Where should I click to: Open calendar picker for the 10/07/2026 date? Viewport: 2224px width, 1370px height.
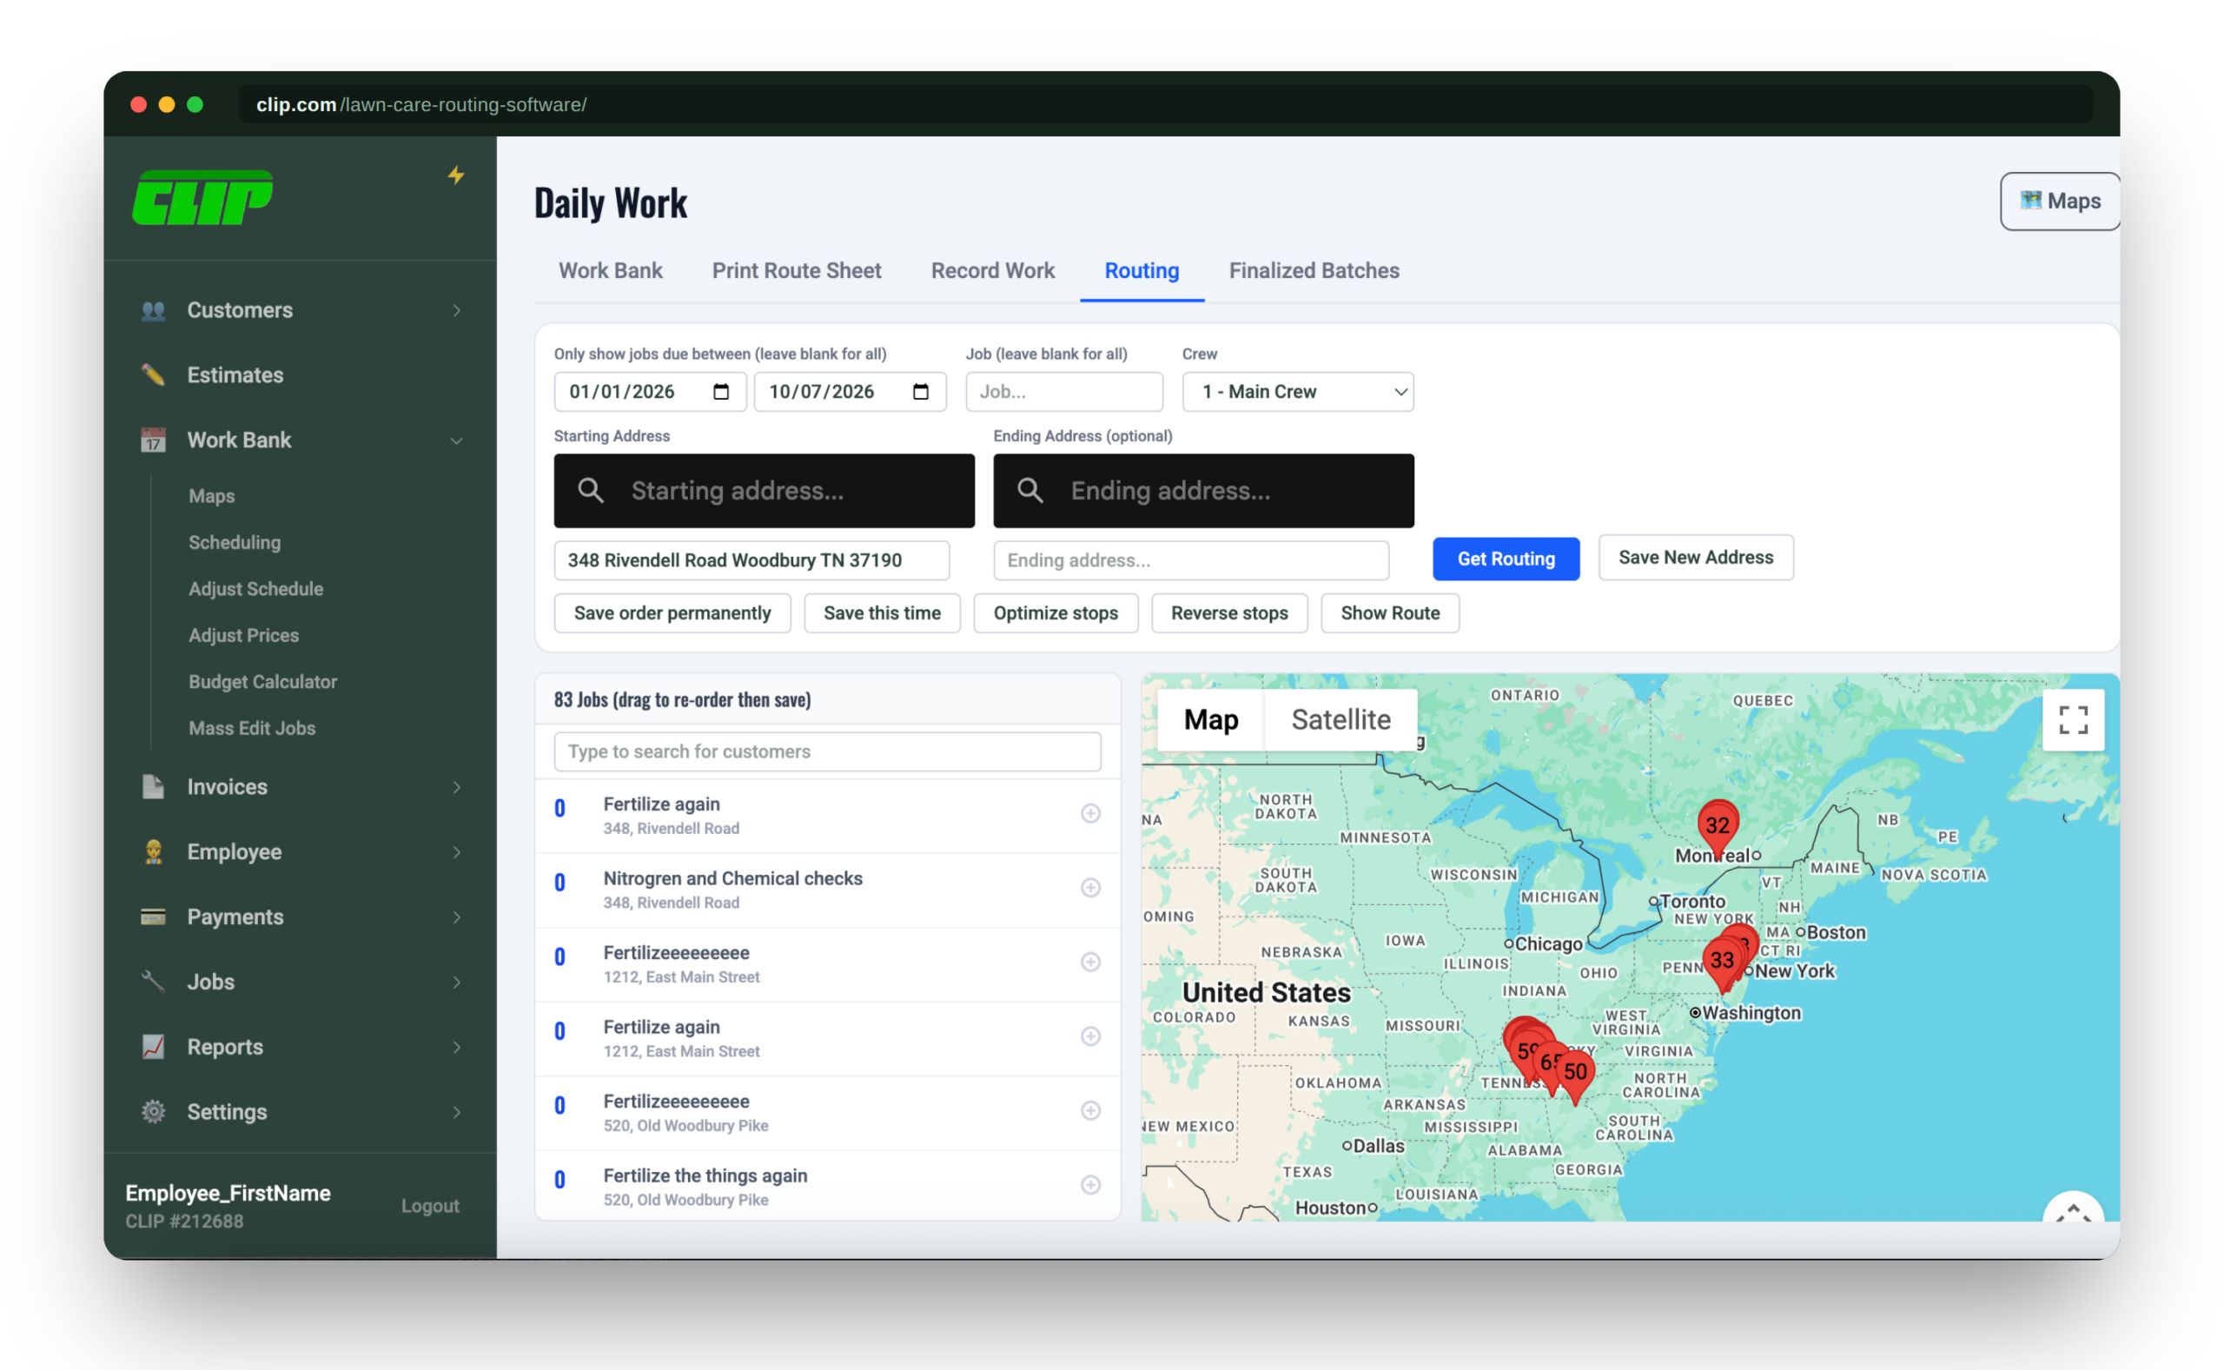click(921, 392)
